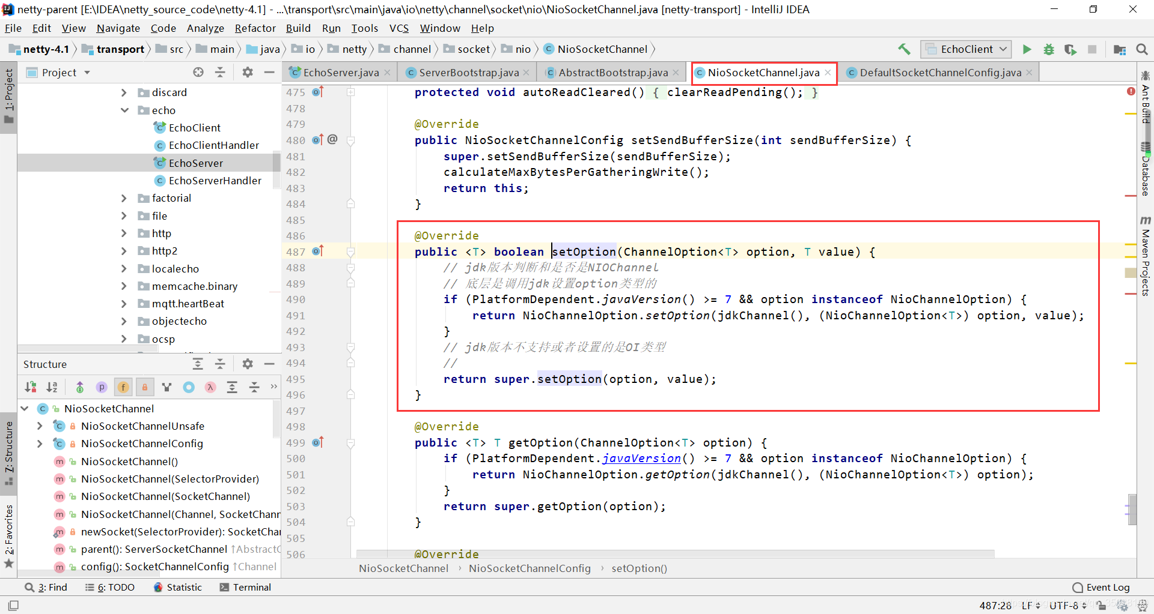Toggle sort by visibility in Structure
The width and height of the screenshot is (1154, 614).
[31, 387]
